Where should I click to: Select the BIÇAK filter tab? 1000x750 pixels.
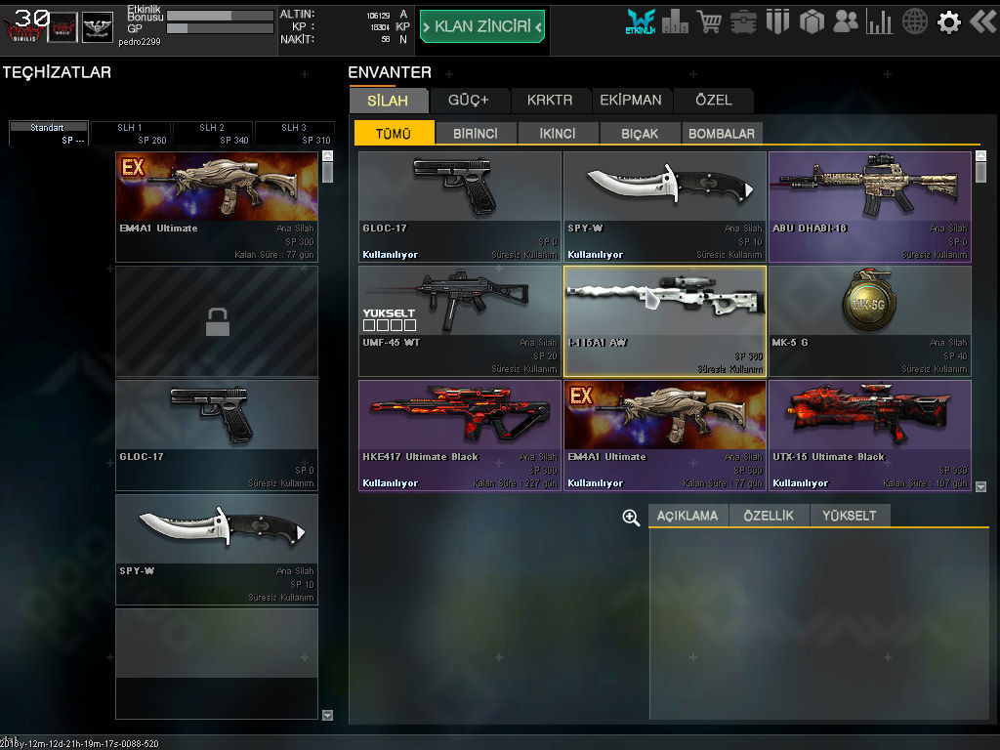tap(640, 133)
